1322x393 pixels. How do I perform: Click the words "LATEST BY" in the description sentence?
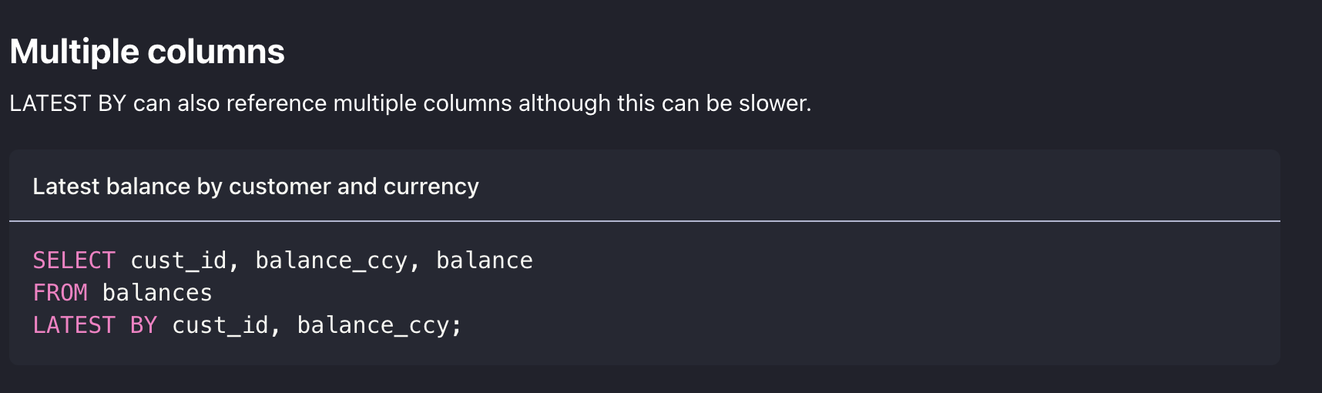[x=68, y=103]
